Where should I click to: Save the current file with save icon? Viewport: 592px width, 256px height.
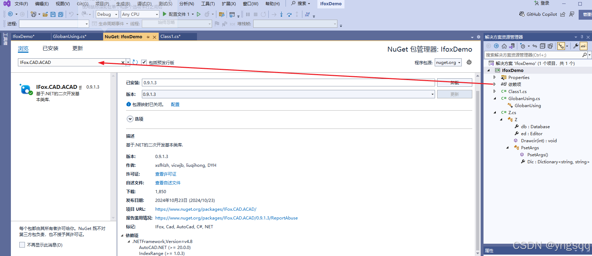[53, 14]
